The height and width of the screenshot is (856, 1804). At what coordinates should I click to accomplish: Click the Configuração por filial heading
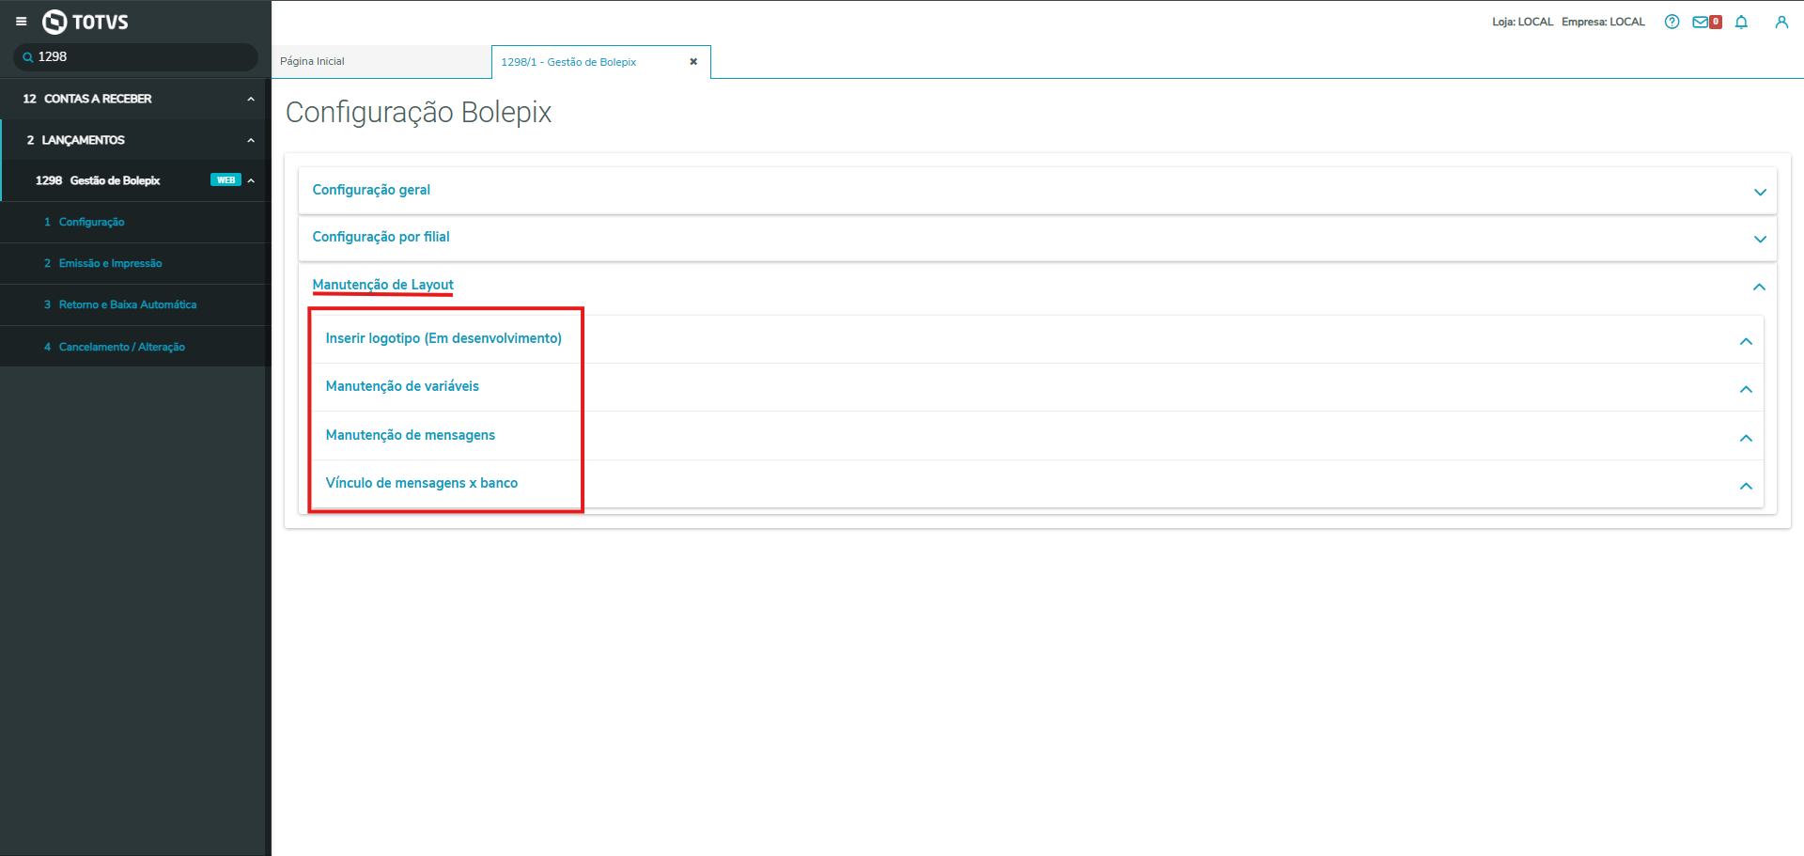[x=381, y=237]
